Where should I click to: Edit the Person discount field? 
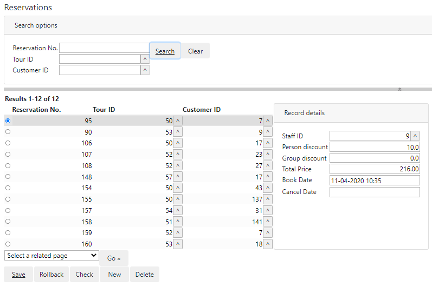pyautogui.click(x=375, y=147)
